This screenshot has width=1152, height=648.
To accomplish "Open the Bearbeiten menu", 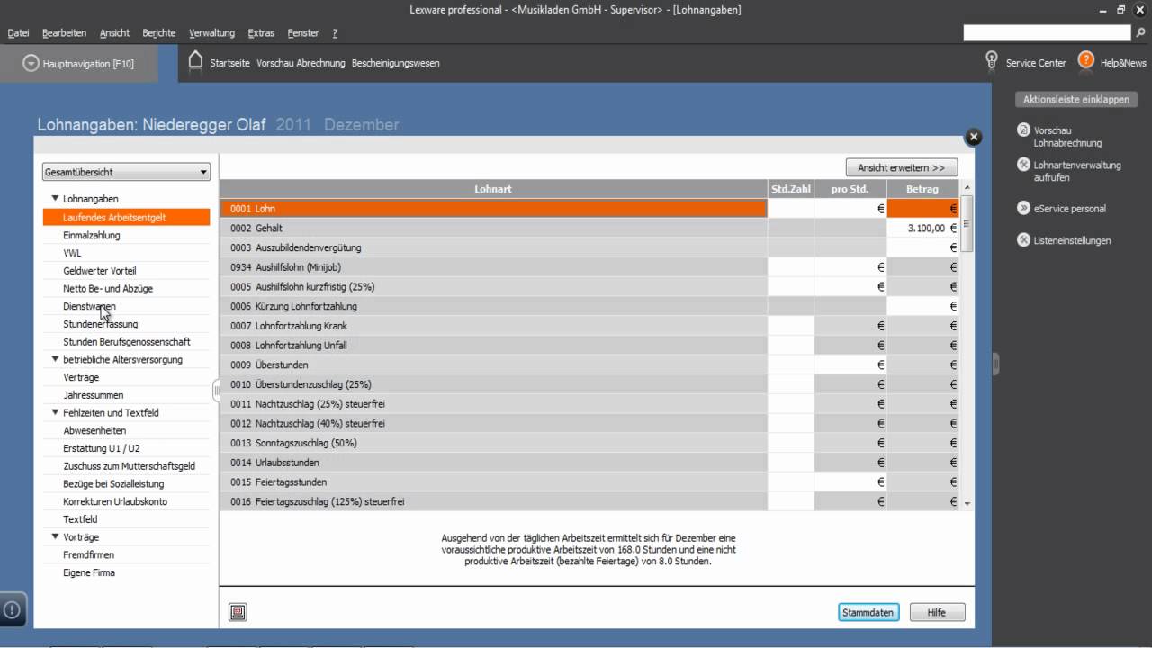I will tap(64, 33).
